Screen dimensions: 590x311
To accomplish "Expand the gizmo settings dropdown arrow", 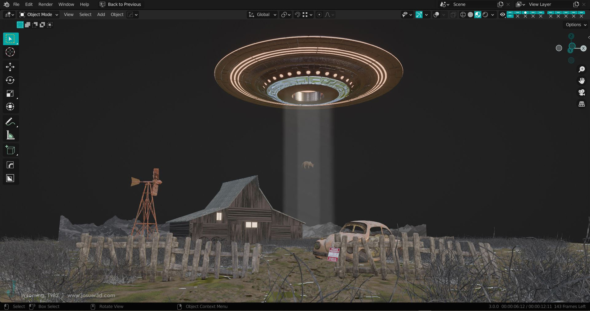I will (x=426, y=14).
